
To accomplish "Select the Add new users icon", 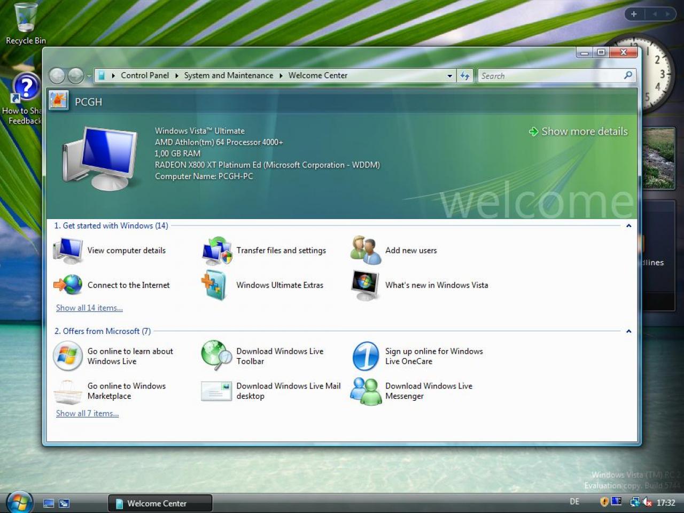I will pyautogui.click(x=366, y=250).
